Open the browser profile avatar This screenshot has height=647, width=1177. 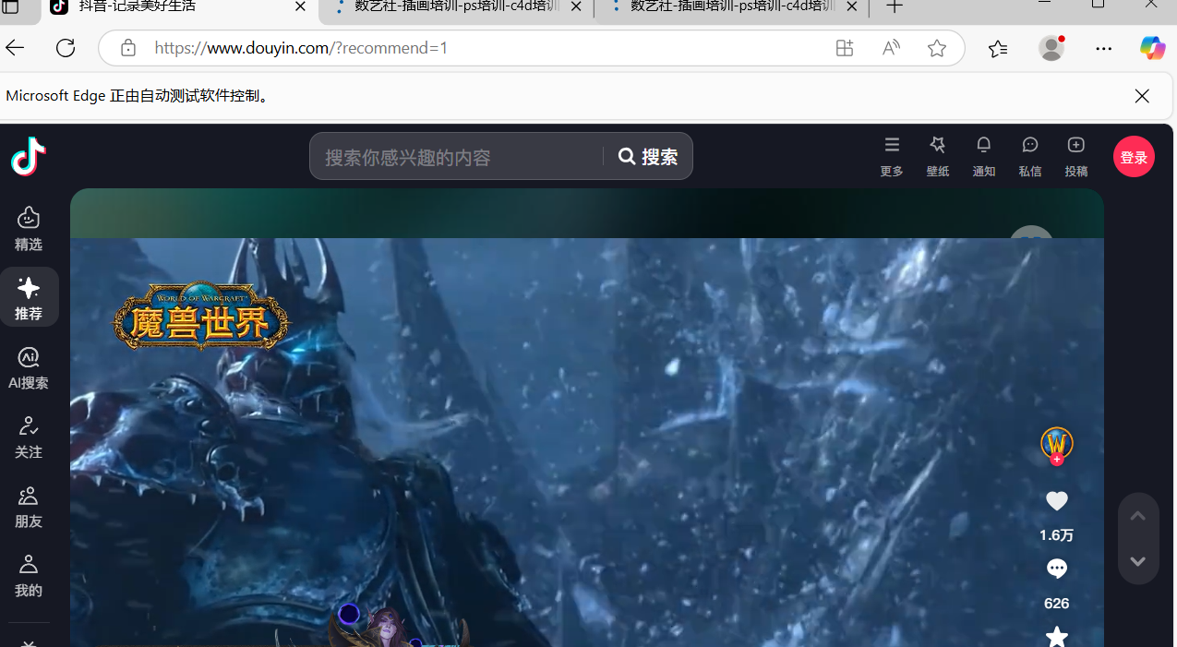pos(1051,48)
